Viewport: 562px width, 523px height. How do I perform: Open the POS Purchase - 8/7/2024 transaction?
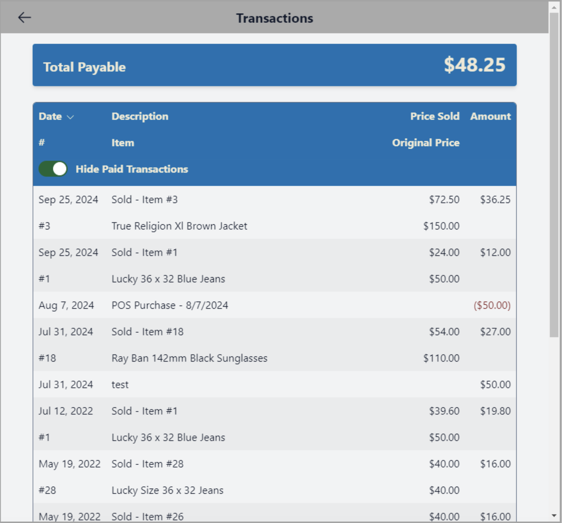170,305
